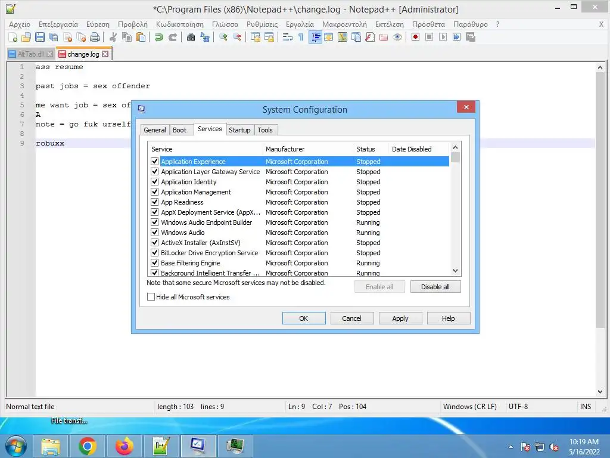Click the Cut scissors icon
This screenshot has height=458, width=610.
[x=113, y=37]
